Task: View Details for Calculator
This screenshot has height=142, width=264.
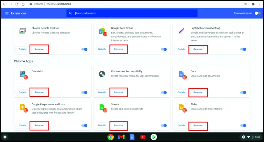Action: coord(23,92)
